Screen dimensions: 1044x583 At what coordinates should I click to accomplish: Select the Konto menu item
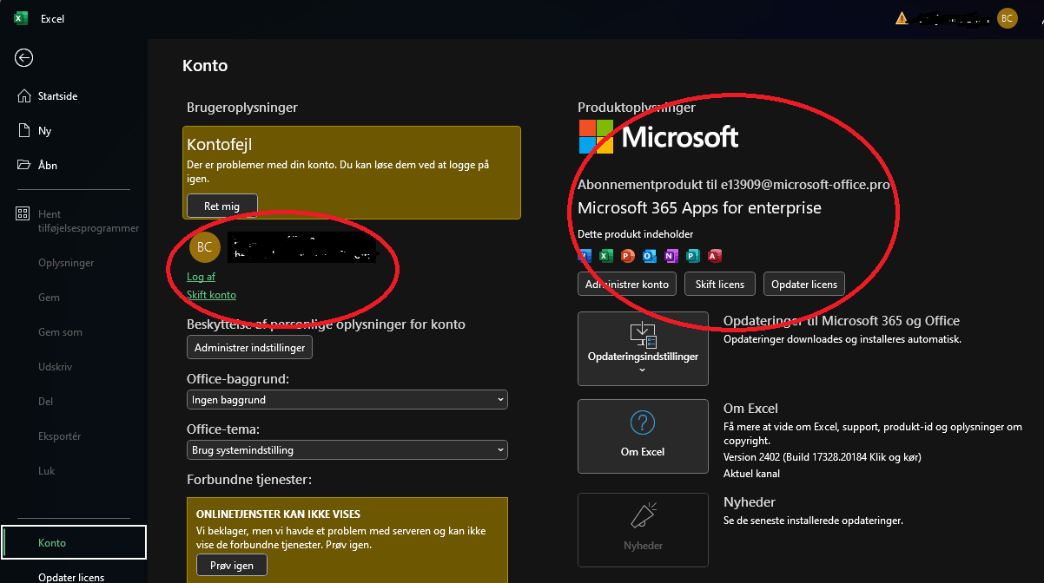73,543
